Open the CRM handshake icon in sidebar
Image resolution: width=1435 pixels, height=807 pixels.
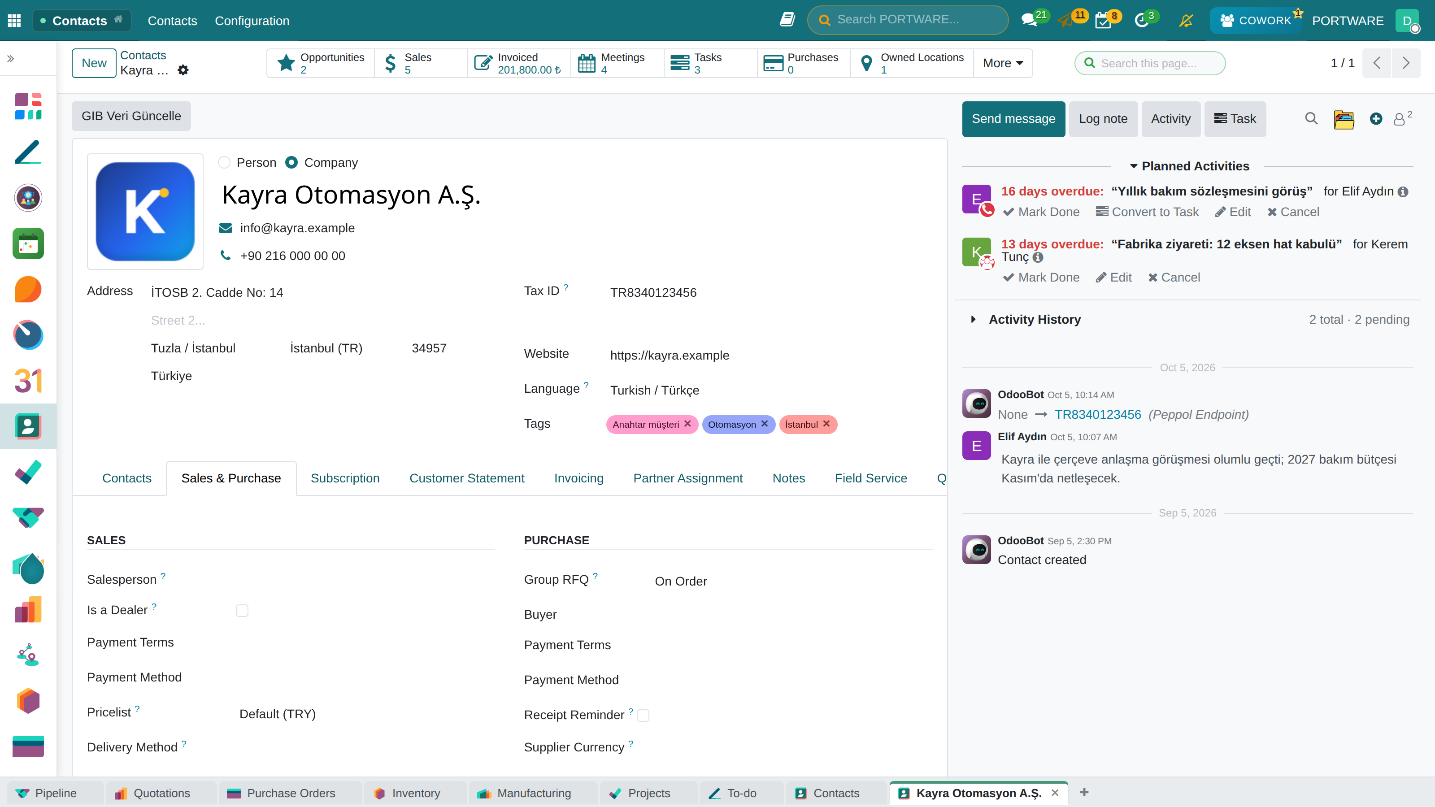[x=28, y=518]
